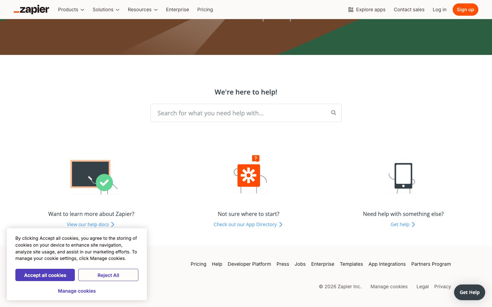Image resolution: width=492 pixels, height=307 pixels.
Task: Reject all cookies in the banner
Action: click(108, 275)
